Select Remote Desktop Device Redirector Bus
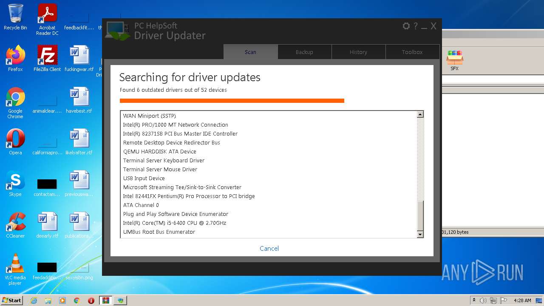 click(171, 142)
